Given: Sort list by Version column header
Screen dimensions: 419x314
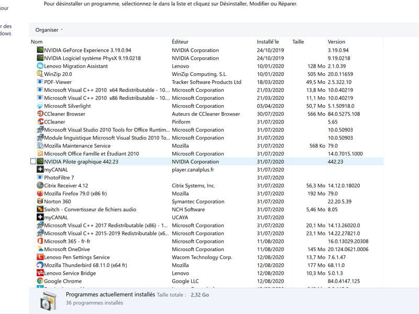Looking at the screenshot, I should [336, 42].
